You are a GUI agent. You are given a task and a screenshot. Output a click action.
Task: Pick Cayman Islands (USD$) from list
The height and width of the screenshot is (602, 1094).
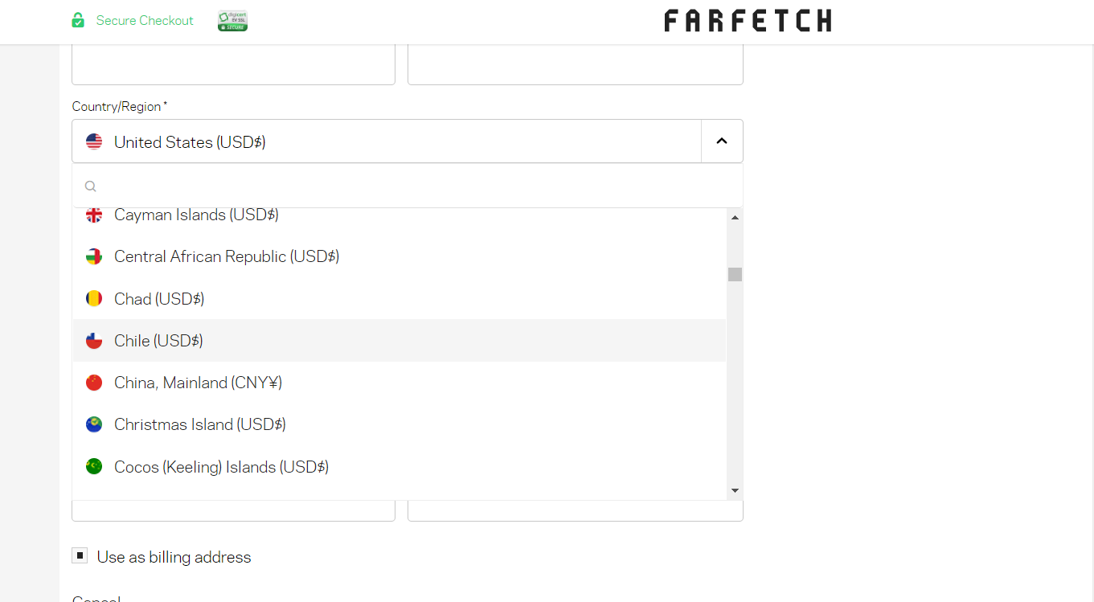click(196, 215)
